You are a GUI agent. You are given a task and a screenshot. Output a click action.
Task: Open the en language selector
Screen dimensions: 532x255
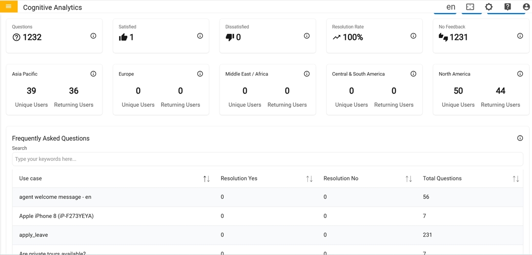tap(450, 7)
